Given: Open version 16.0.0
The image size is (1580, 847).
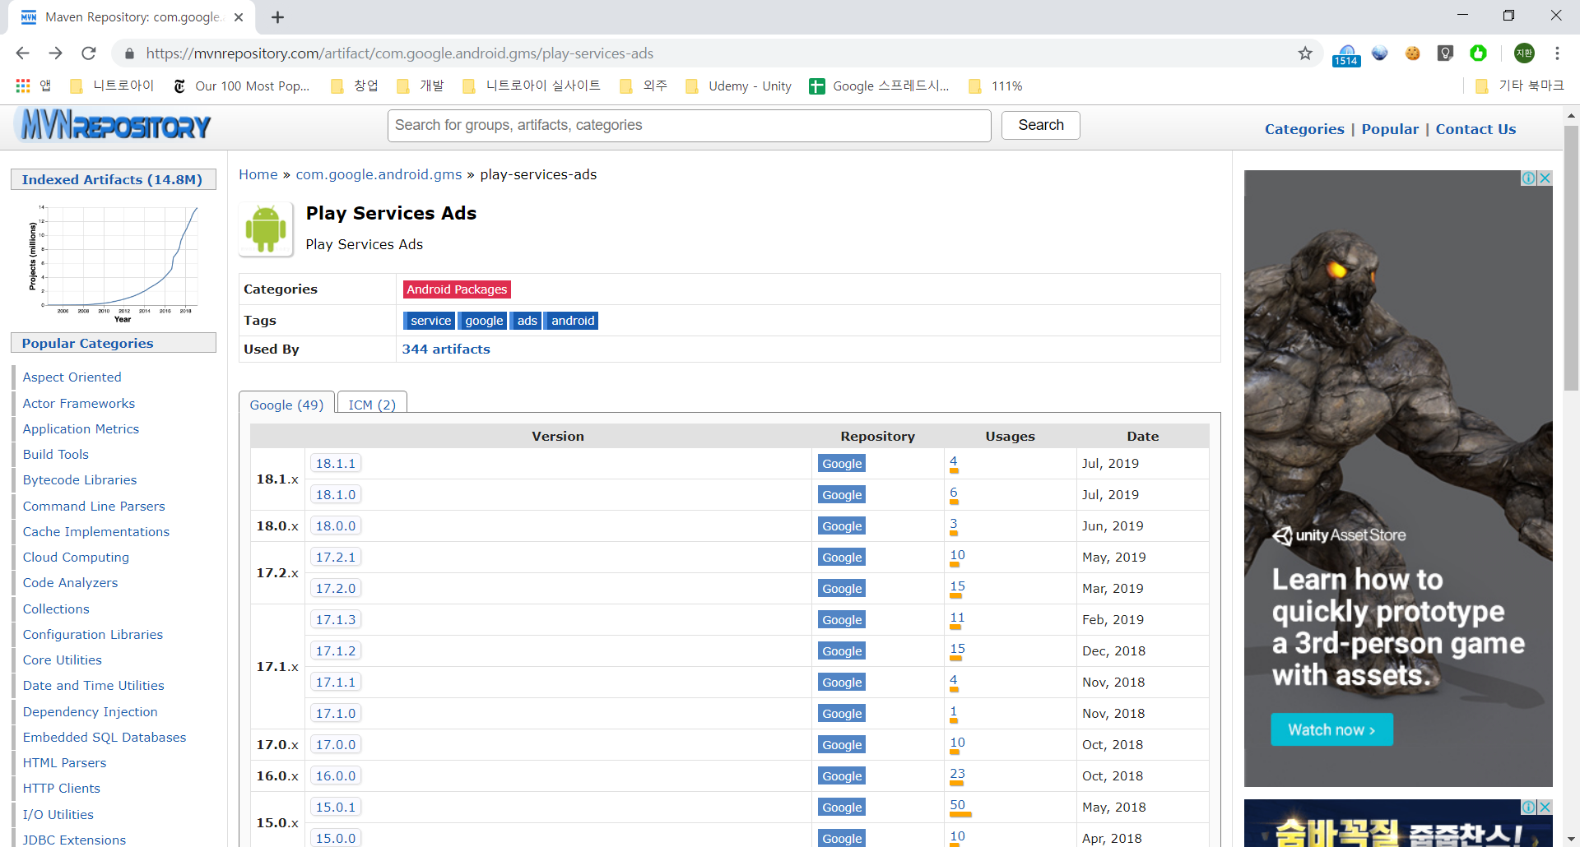Looking at the screenshot, I should (336, 776).
